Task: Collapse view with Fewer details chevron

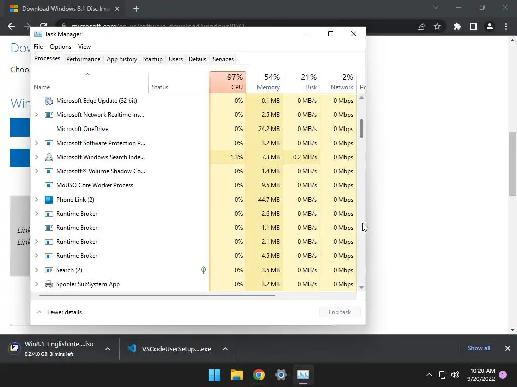Action: pos(39,312)
